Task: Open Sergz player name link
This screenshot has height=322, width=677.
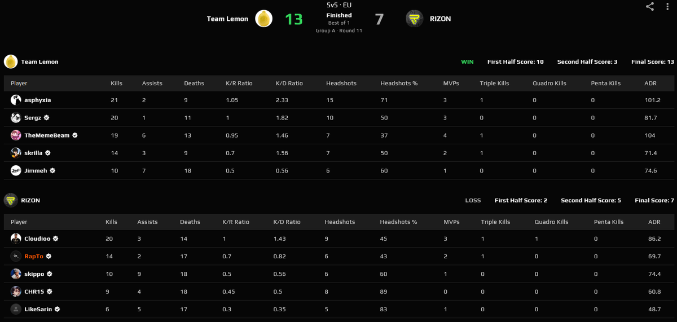Action: point(33,118)
